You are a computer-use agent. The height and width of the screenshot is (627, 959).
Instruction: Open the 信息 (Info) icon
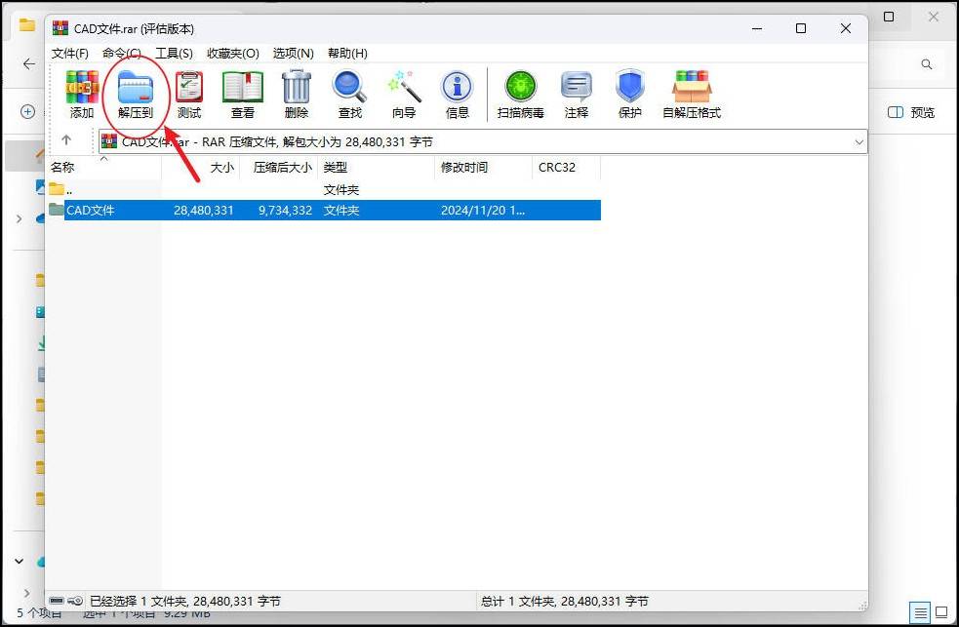click(x=457, y=94)
